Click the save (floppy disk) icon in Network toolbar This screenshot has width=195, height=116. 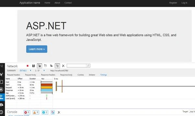coord(33,66)
